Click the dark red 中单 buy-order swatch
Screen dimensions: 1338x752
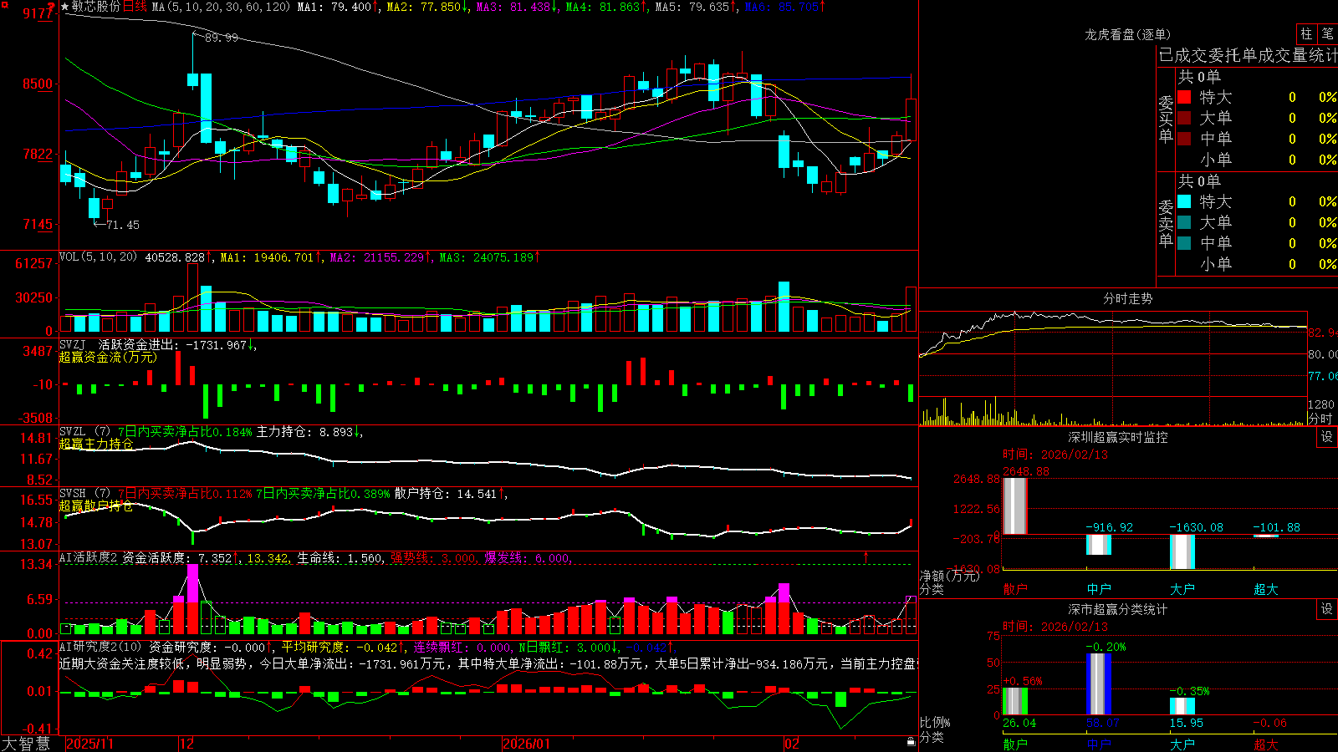(x=1184, y=139)
